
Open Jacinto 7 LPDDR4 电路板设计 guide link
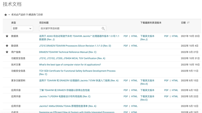tap(65, 96)
